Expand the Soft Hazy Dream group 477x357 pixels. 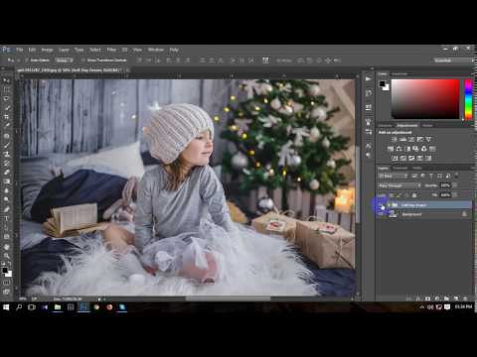389,205
